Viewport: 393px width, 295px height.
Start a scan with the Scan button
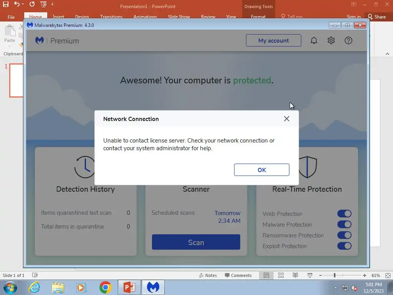point(196,242)
